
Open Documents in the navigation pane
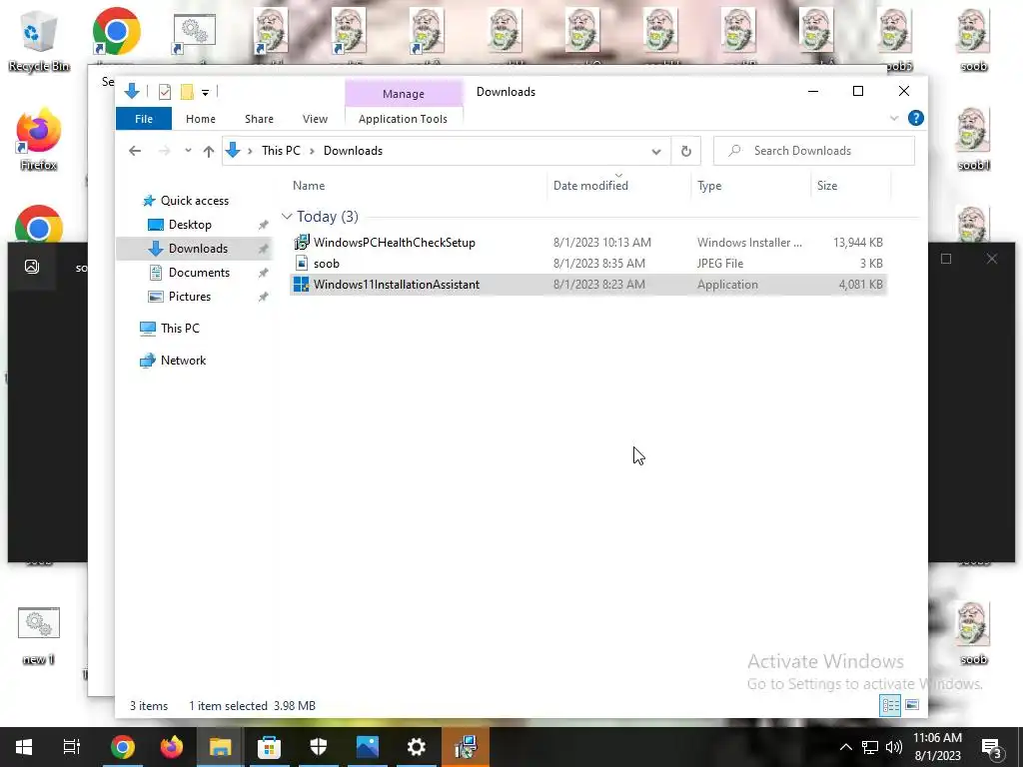[x=199, y=273]
